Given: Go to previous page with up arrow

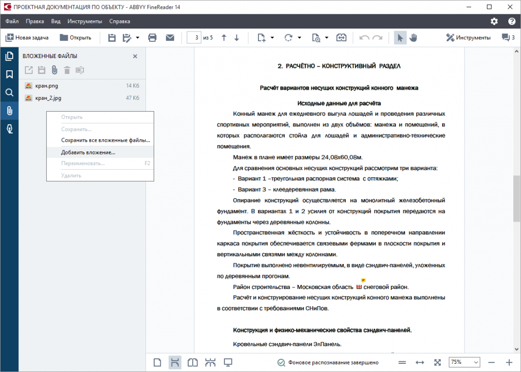Looking at the screenshot, I should point(224,38).
